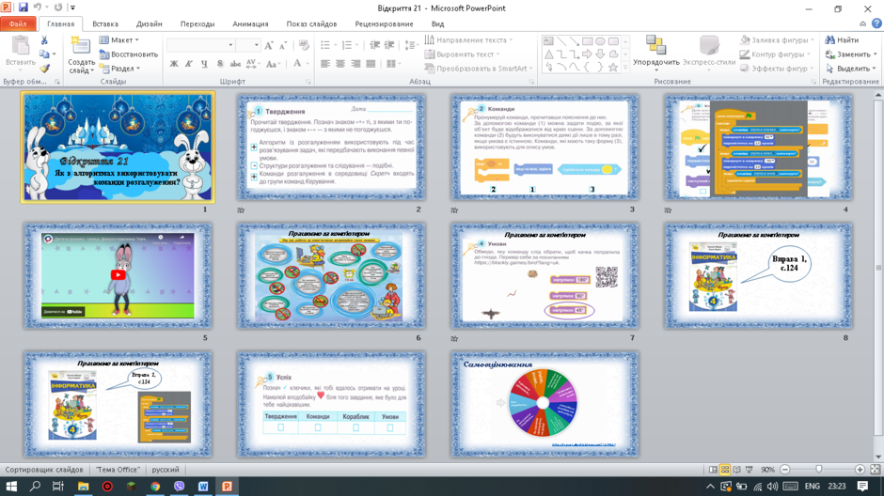The width and height of the screenshot is (884, 496).
Task: Expand the Replace (Заменить) dropdown arrow
Action: tap(875, 54)
